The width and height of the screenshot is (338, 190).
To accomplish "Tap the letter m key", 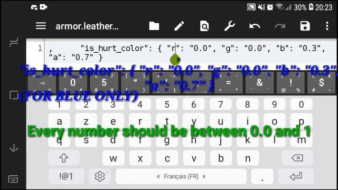I will click(302, 140).
